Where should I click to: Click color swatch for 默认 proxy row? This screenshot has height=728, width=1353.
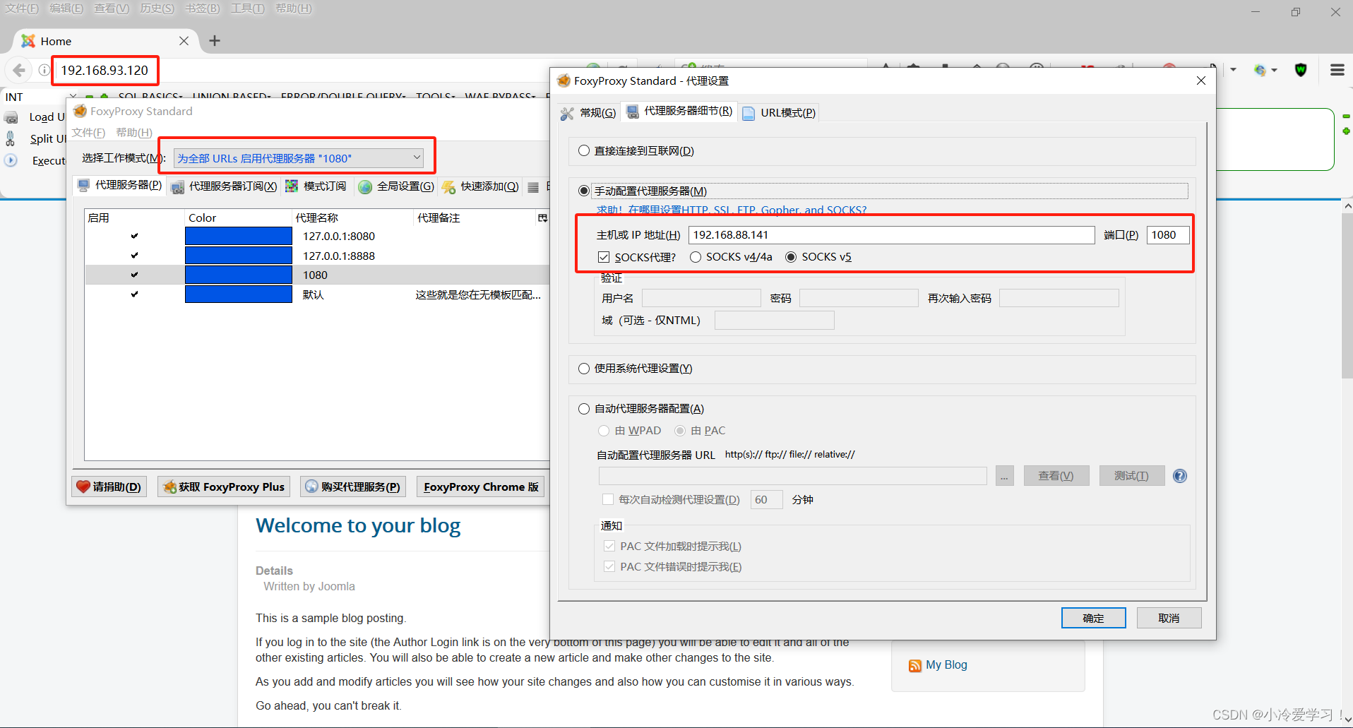[x=239, y=294]
